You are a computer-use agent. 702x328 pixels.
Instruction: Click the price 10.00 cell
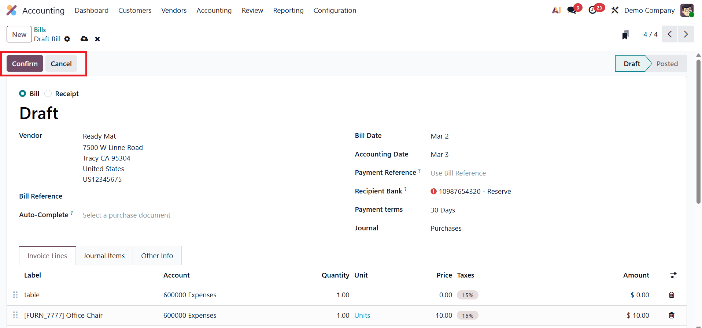coord(444,315)
